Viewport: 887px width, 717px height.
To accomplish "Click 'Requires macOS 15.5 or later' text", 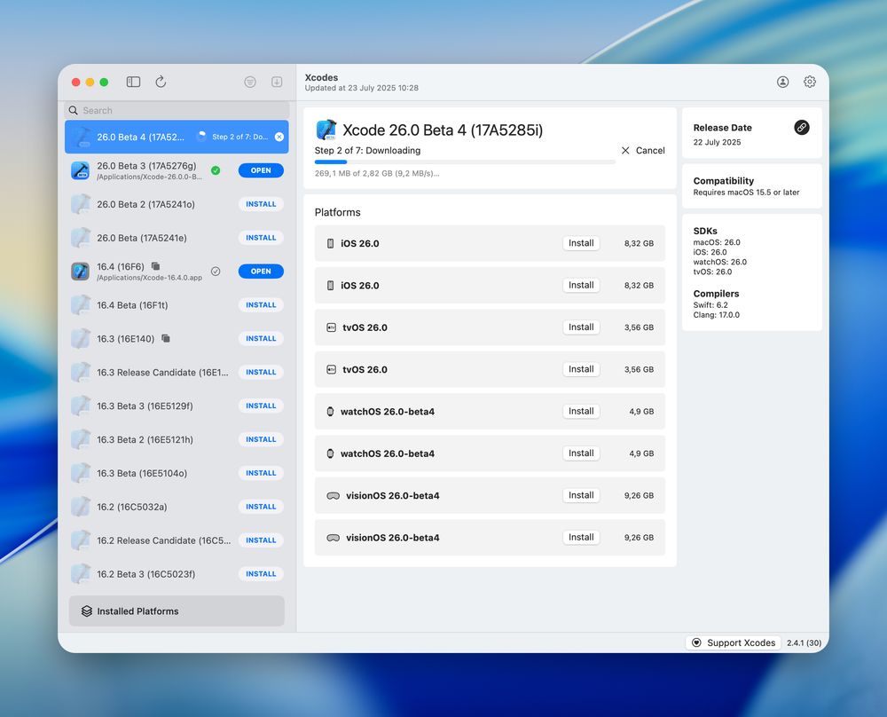I will (x=746, y=193).
